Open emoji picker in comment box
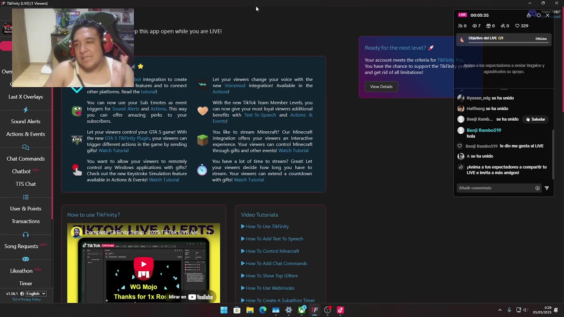The image size is (564, 317). pyautogui.click(x=538, y=188)
